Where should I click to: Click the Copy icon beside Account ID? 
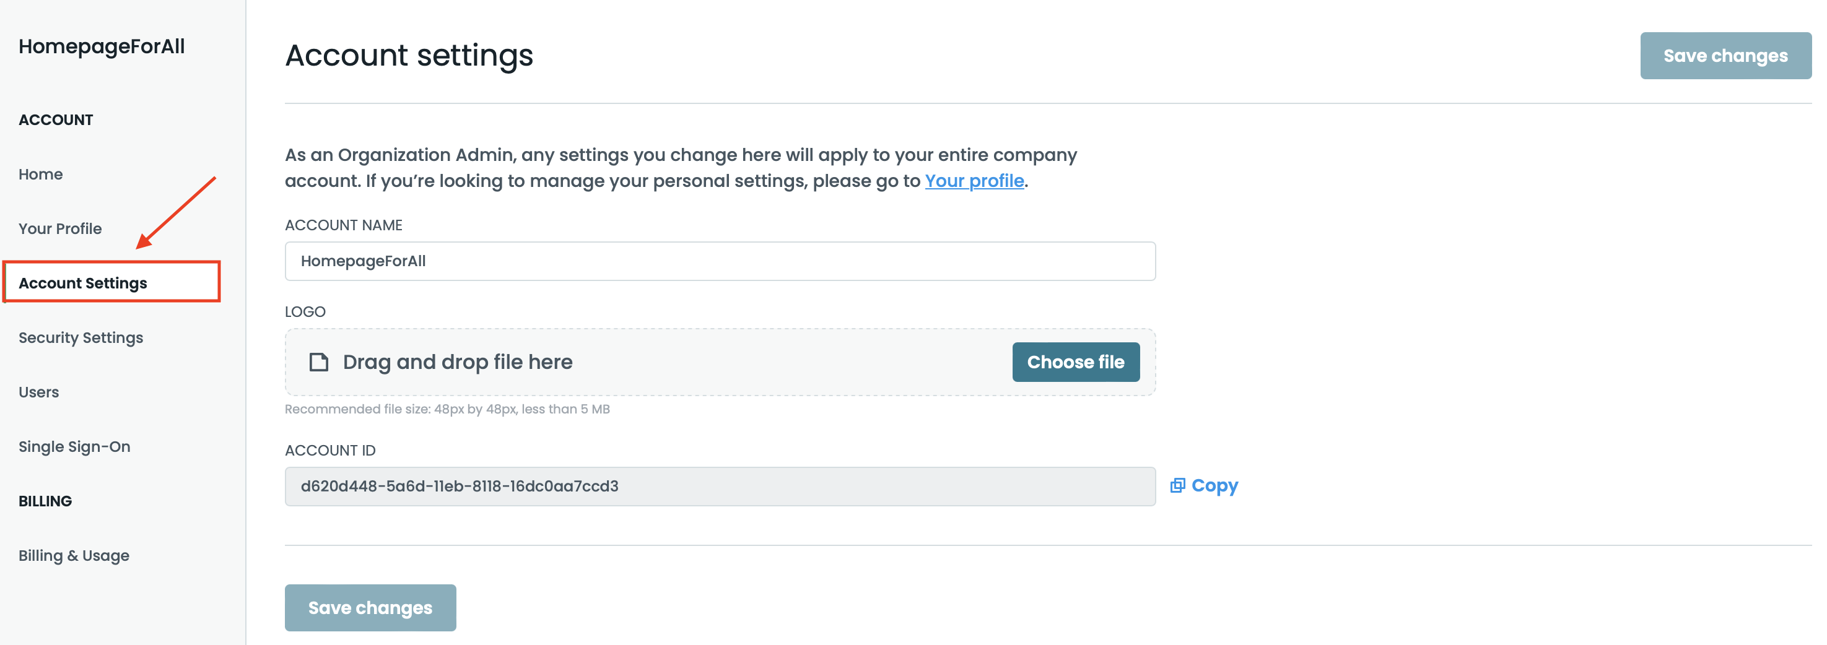click(x=1177, y=485)
